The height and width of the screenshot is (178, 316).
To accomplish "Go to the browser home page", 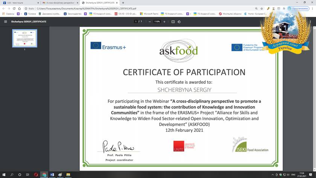I will click(x=19, y=8).
